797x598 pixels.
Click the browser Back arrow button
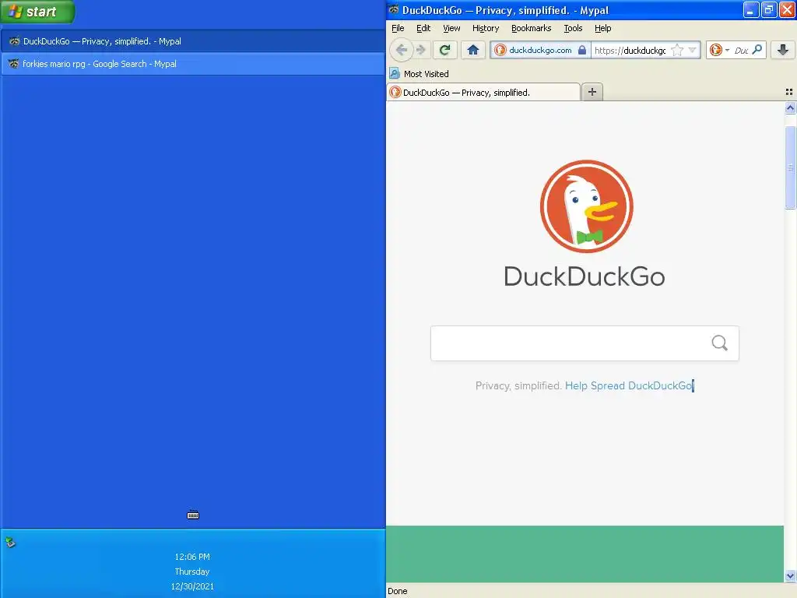tap(401, 50)
